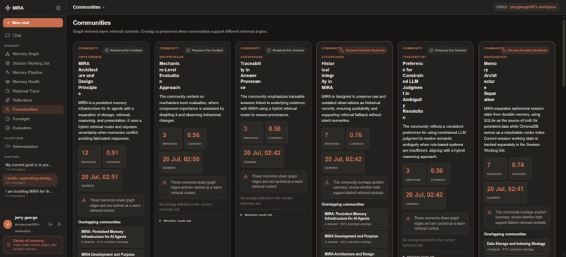This screenshot has height=257, width=566.
Task: Click Review Possible Duplicate on Memory Architecture card
Action: tap(525, 50)
